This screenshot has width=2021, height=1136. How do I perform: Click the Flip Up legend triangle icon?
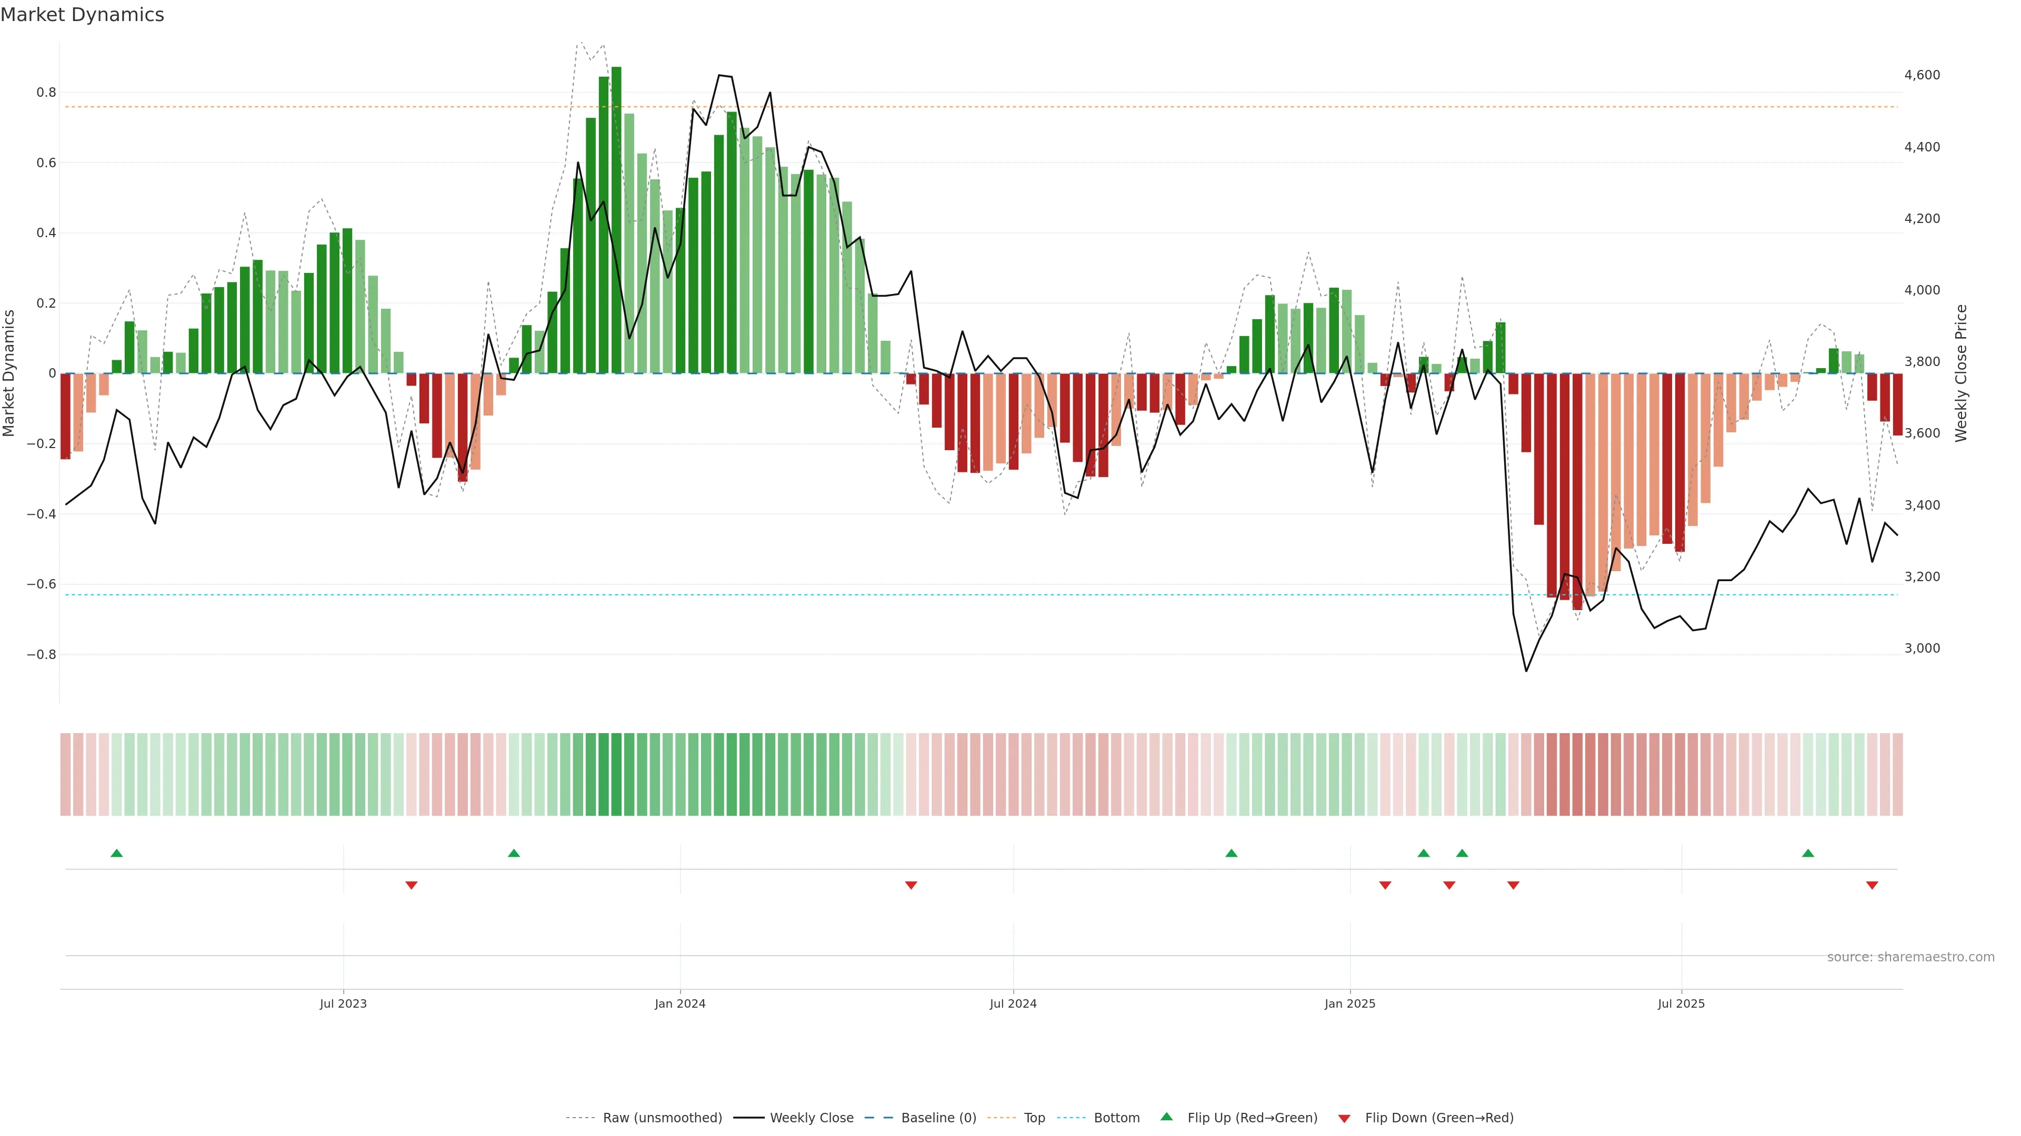1167,1117
